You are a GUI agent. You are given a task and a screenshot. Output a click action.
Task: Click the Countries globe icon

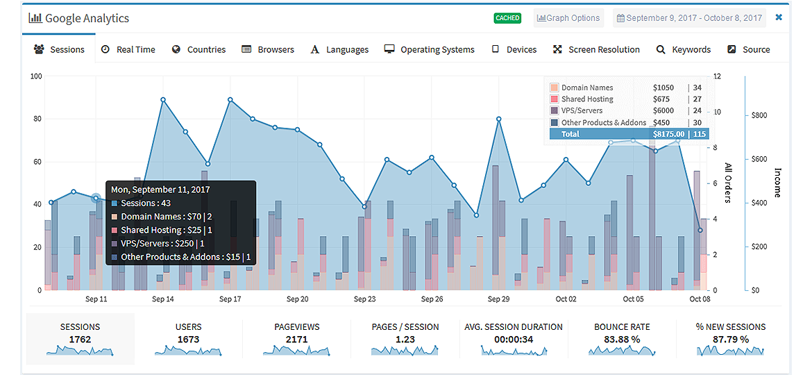tap(176, 49)
